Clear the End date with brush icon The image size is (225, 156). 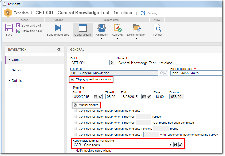[149, 97]
